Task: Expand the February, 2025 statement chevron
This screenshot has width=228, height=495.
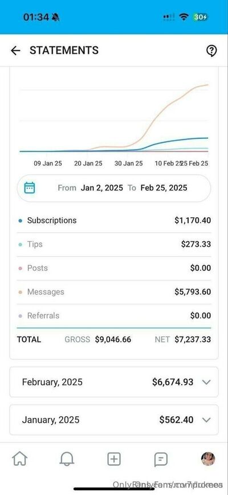Action: [206, 382]
